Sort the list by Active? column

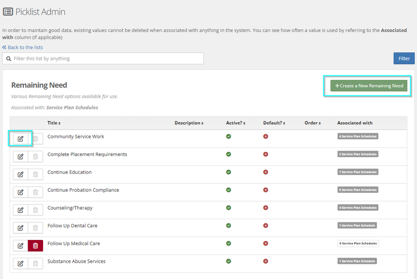pyautogui.click(x=236, y=123)
